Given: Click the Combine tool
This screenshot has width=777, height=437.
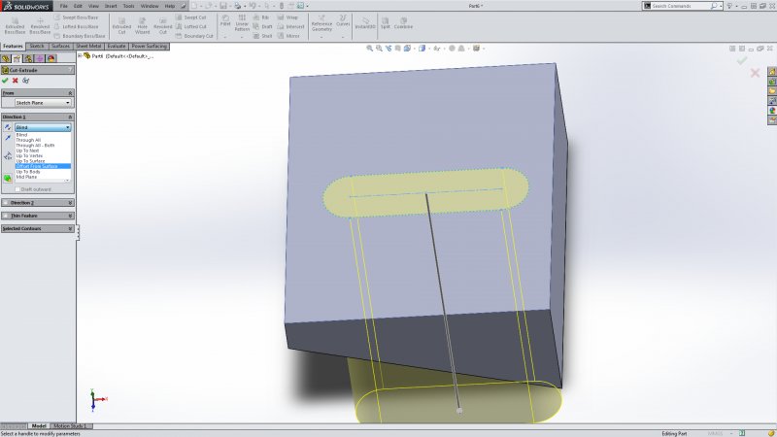Looking at the screenshot, I should click(403, 23).
